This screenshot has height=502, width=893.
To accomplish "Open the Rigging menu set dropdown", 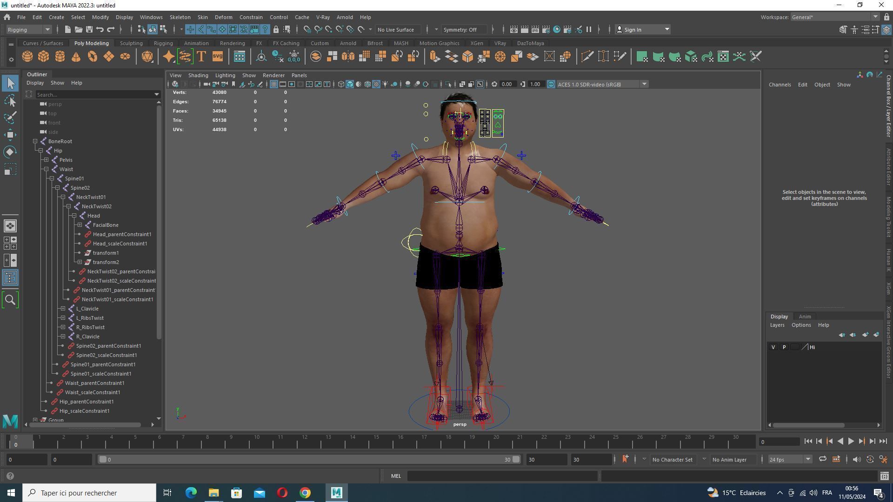I will tap(29, 30).
